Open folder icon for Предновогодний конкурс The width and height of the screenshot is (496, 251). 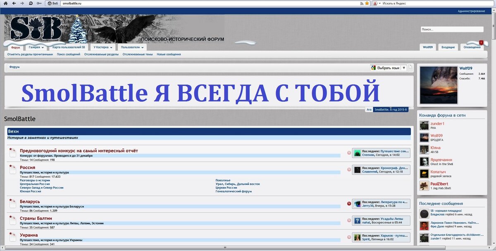coord(12,152)
